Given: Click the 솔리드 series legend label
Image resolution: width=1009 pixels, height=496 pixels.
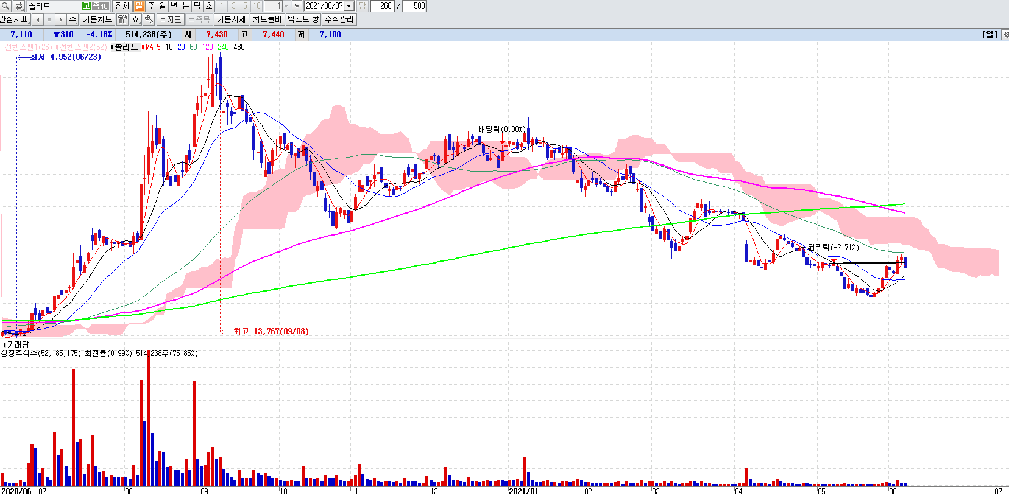Looking at the screenshot, I should (x=125, y=47).
